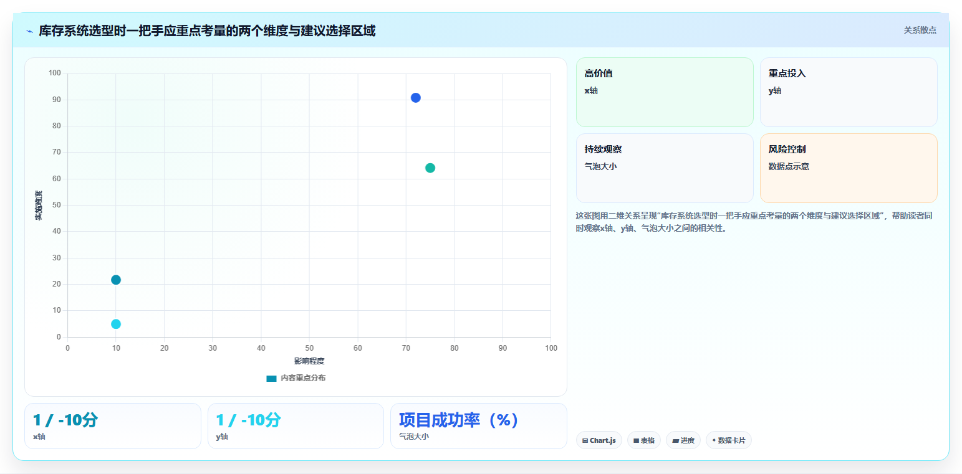Click the Chart.js tag
962x474 pixels.
click(599, 440)
